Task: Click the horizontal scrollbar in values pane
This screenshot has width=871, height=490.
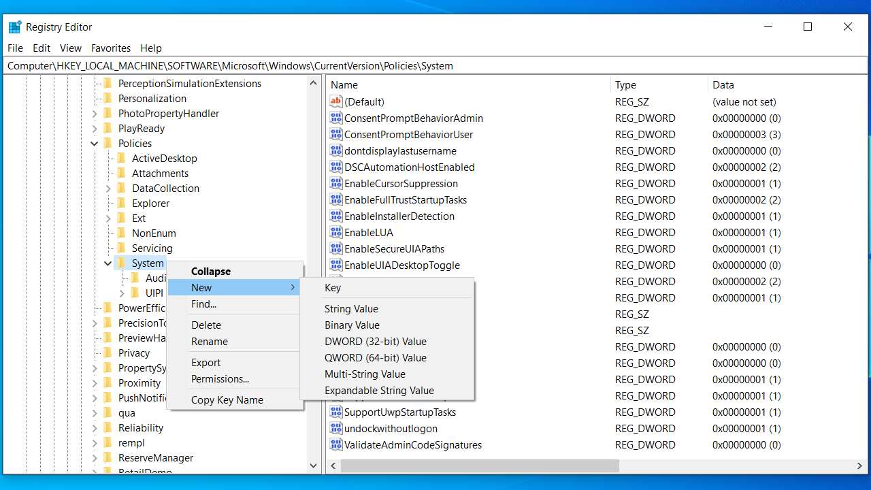Action: (x=480, y=466)
